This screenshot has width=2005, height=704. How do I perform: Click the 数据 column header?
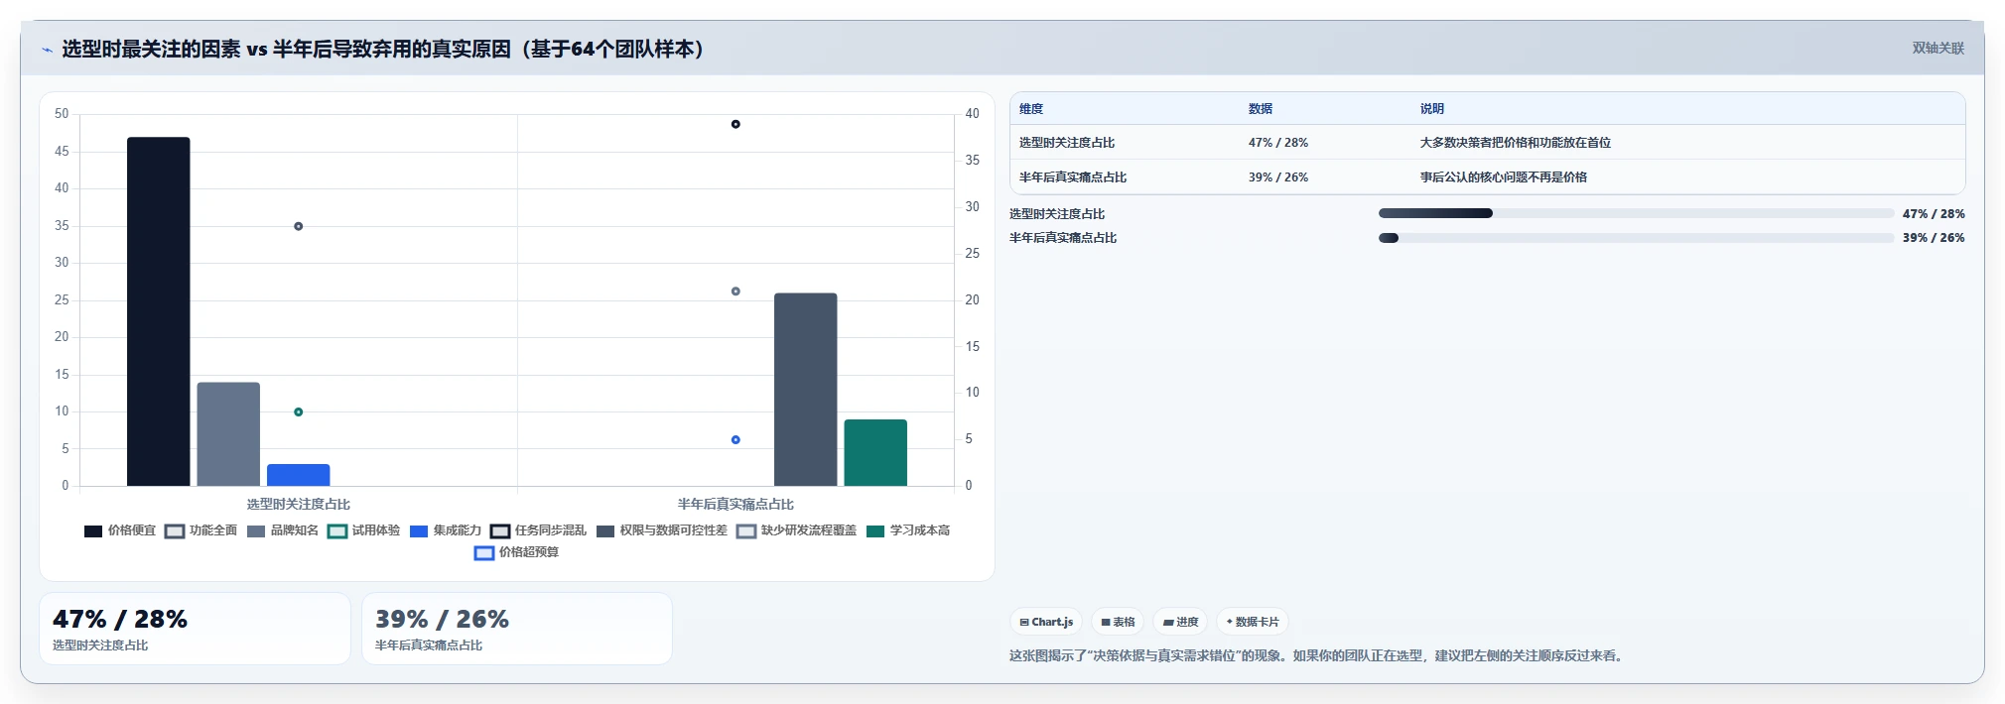click(1261, 109)
